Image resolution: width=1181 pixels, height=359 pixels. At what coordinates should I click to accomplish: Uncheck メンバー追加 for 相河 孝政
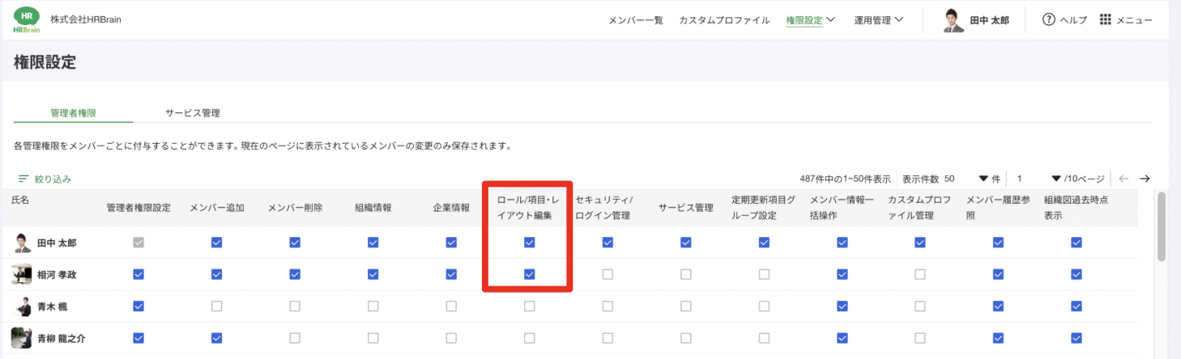216,275
